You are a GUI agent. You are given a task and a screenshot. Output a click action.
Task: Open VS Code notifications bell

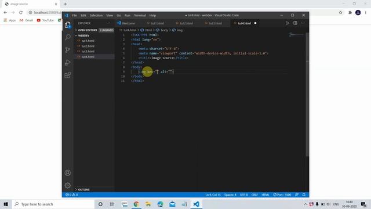click(x=304, y=195)
